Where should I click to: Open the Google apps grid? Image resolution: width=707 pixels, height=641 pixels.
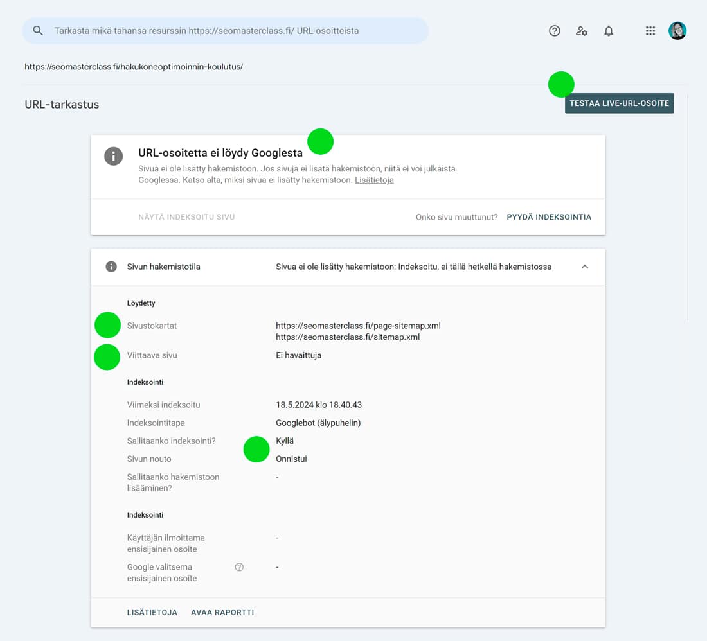coord(650,31)
